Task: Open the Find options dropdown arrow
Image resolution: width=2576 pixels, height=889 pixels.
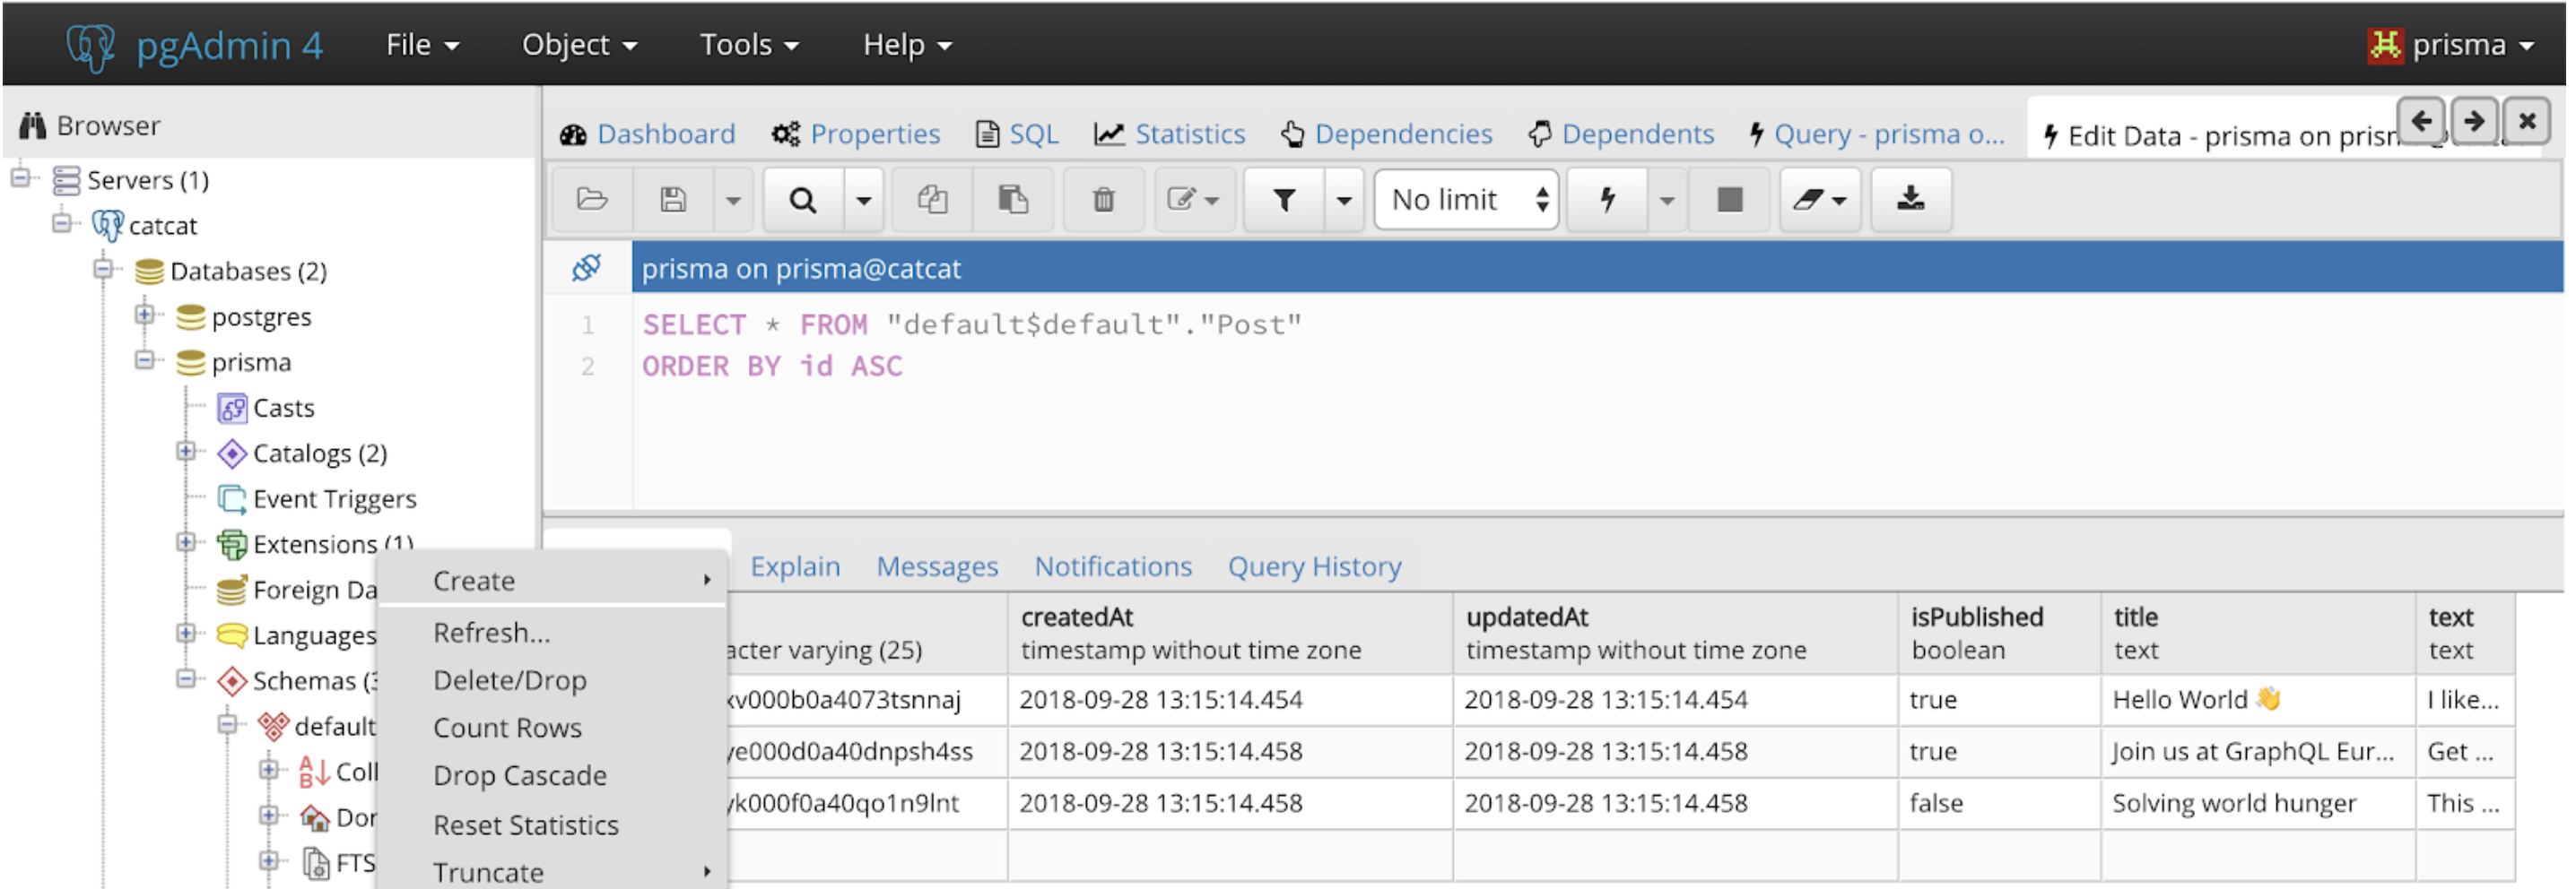Action: [864, 200]
